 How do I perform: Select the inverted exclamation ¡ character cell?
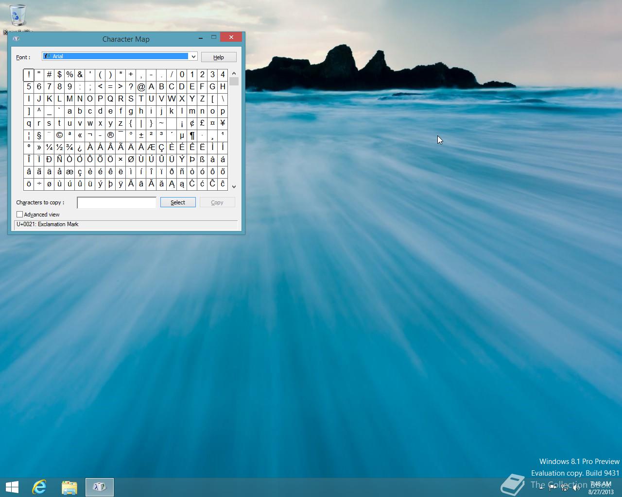click(182, 123)
